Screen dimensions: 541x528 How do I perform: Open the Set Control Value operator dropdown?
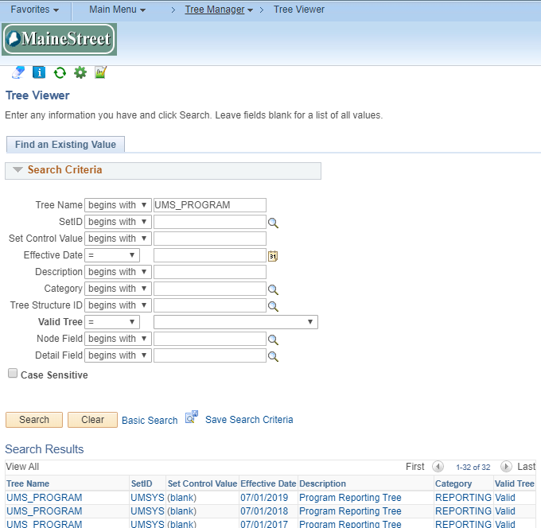tap(118, 239)
